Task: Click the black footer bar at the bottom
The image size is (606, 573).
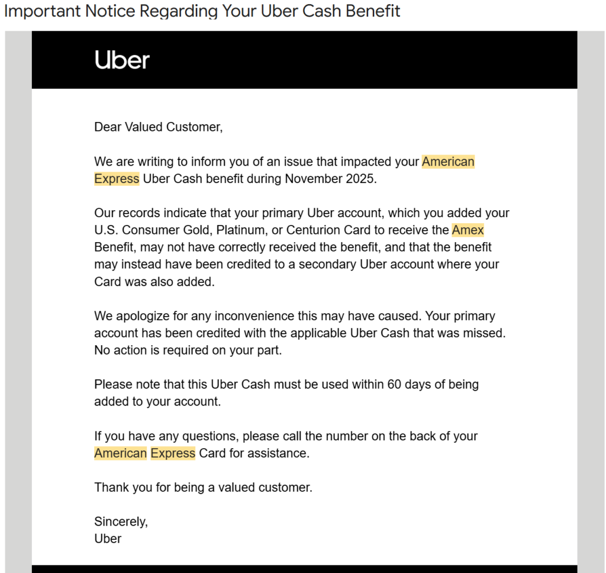Action: point(304,569)
